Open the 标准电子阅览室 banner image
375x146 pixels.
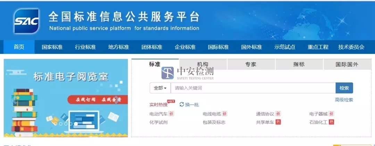pos(66,98)
